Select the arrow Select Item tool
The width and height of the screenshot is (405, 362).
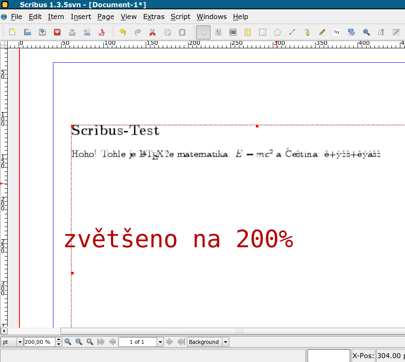(x=203, y=32)
